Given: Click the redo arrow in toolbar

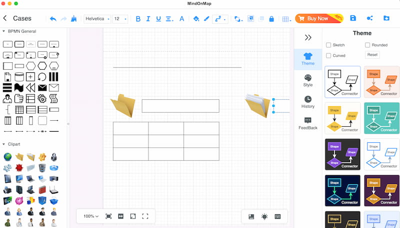Looking at the screenshot, I should tap(63, 18).
